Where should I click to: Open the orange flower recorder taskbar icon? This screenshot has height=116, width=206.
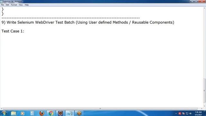click(79, 113)
